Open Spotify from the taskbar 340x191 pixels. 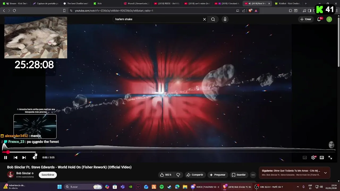click(x=161, y=187)
